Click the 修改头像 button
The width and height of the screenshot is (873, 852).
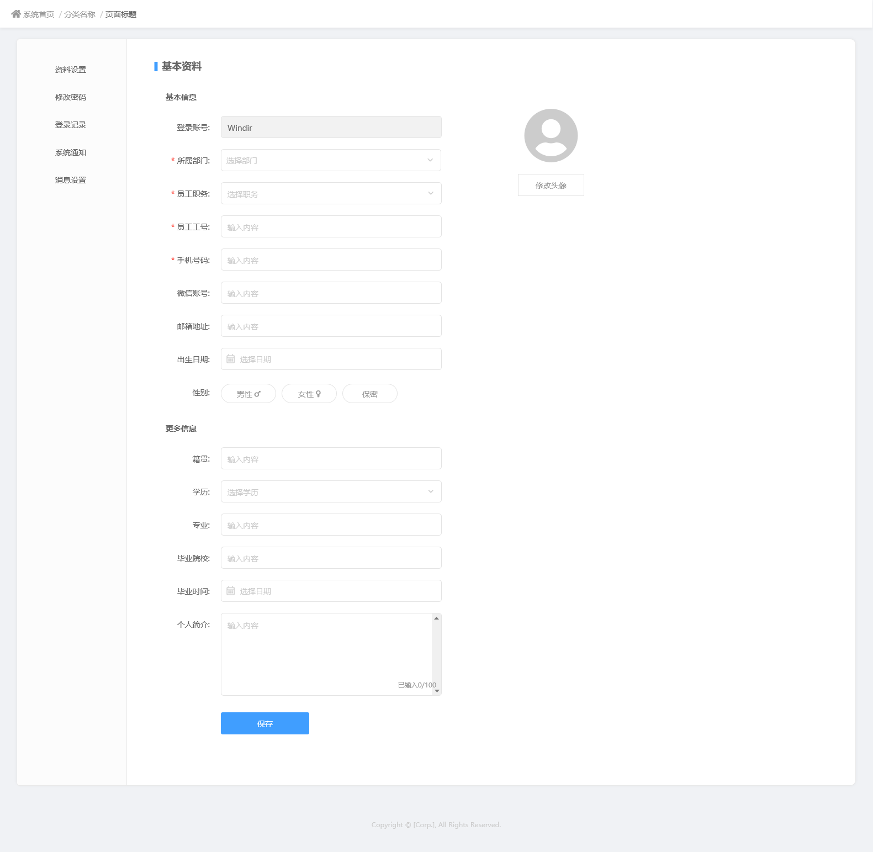[x=551, y=185]
